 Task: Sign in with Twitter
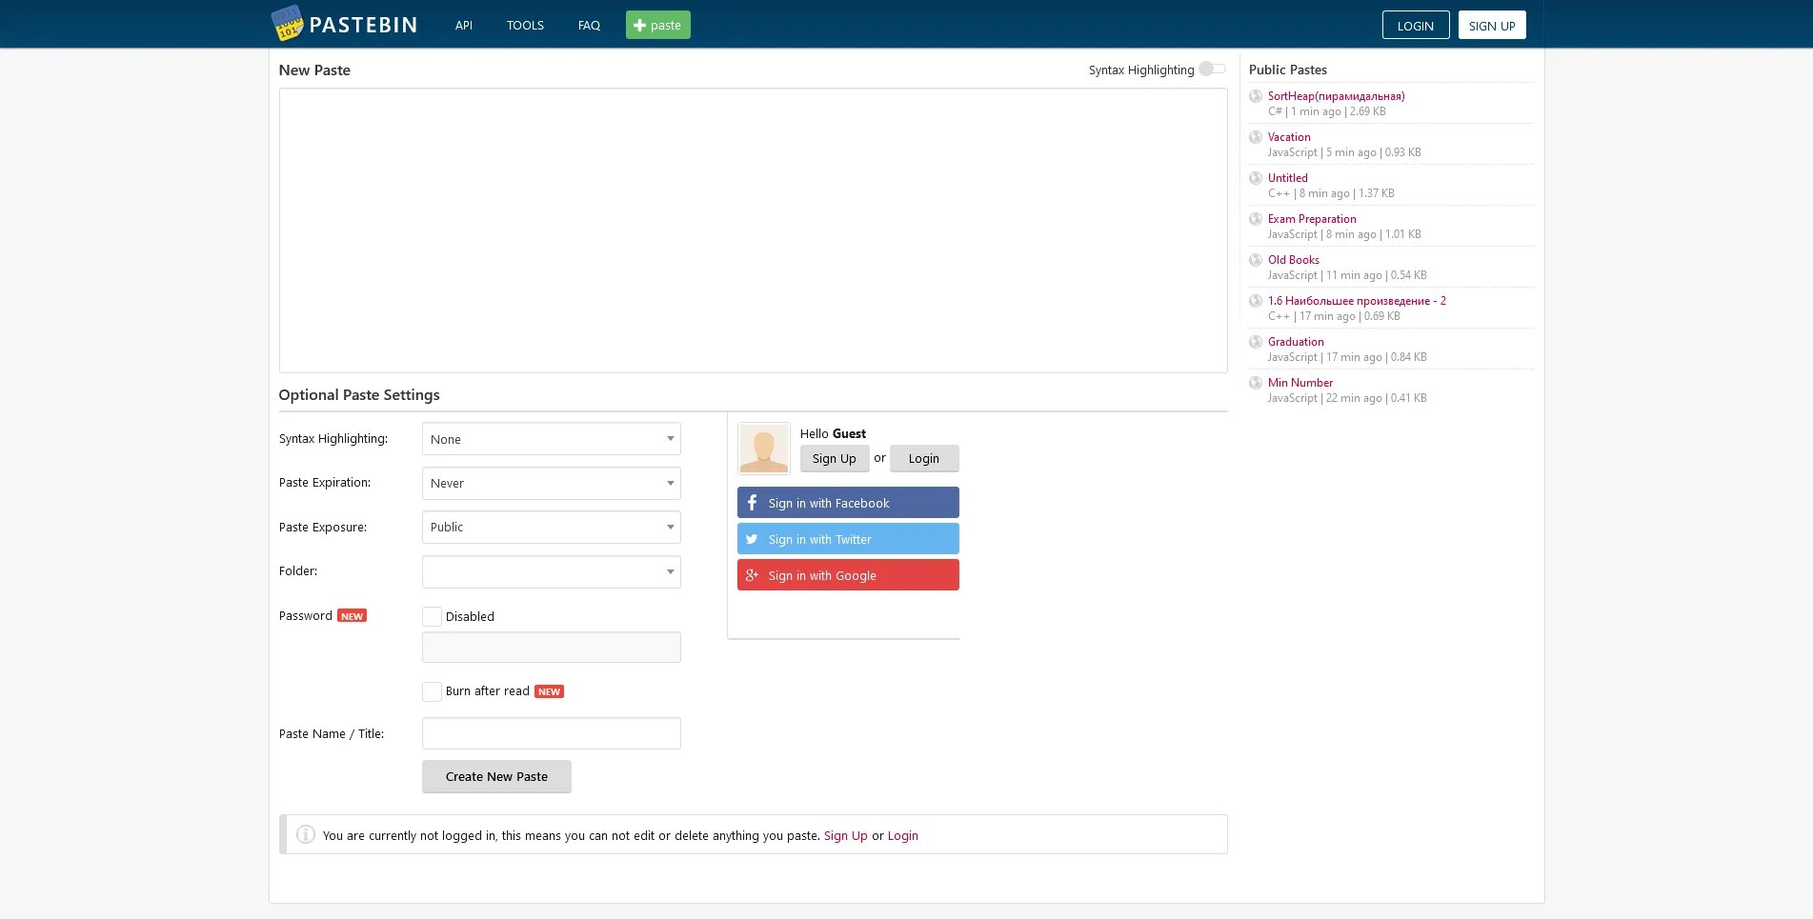[847, 539]
